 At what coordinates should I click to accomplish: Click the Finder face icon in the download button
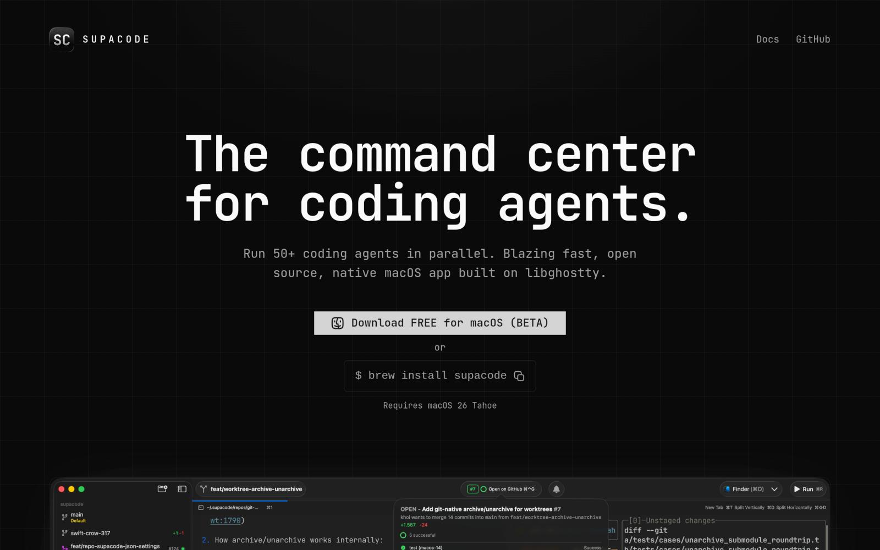point(338,323)
